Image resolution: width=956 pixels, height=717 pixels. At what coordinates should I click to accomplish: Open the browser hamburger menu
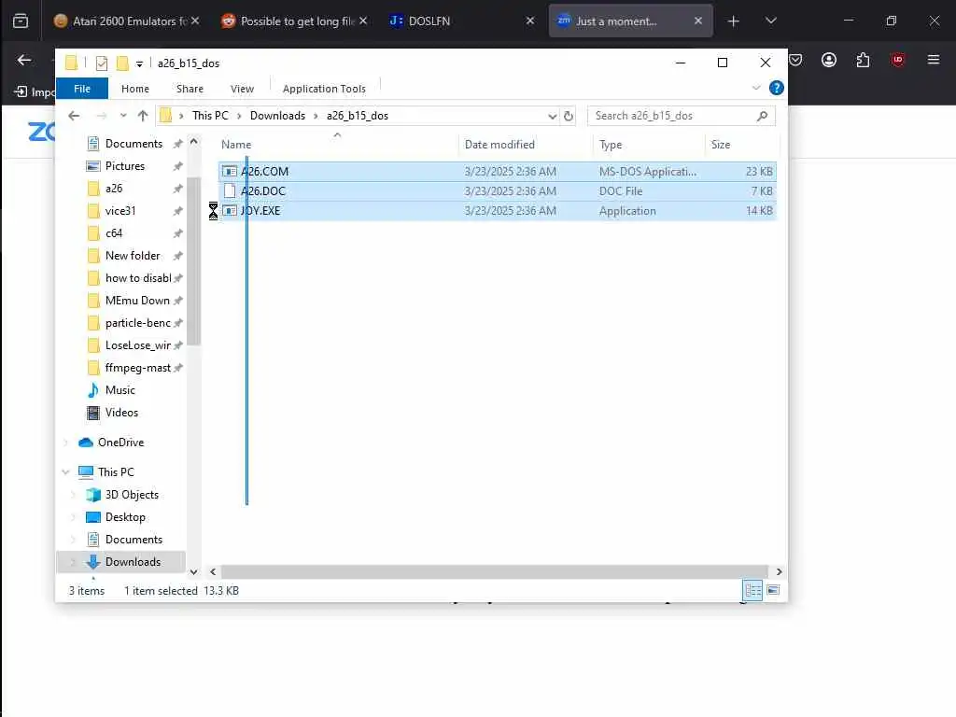coord(934,60)
